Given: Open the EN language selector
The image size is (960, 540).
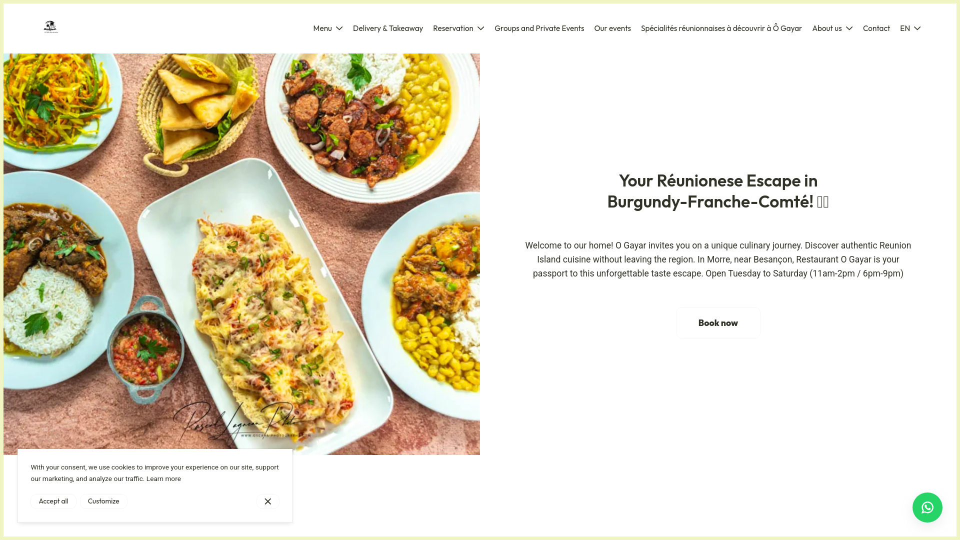Looking at the screenshot, I should pos(910,28).
